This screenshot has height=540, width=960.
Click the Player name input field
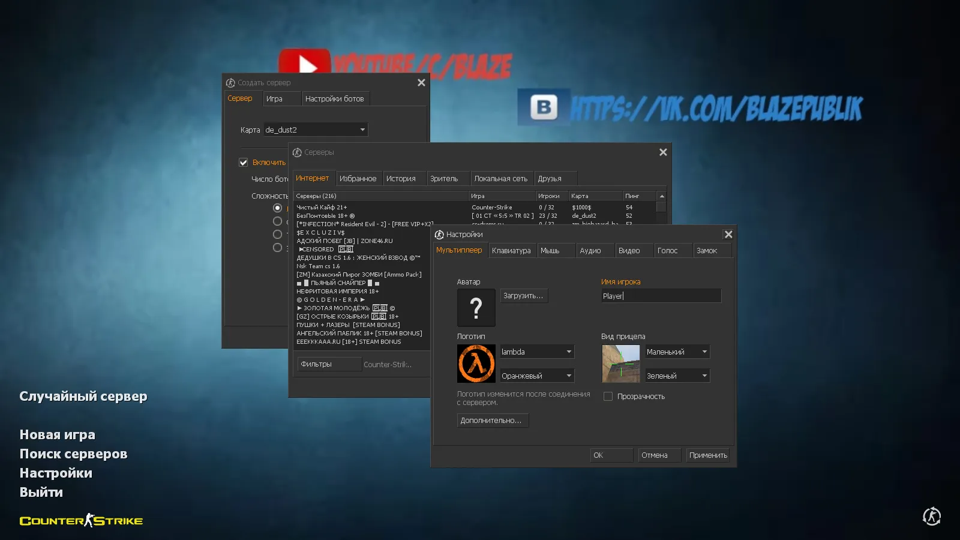pos(660,295)
